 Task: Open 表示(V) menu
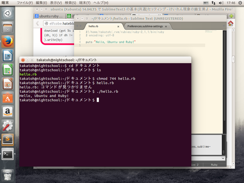tap(56, 3)
